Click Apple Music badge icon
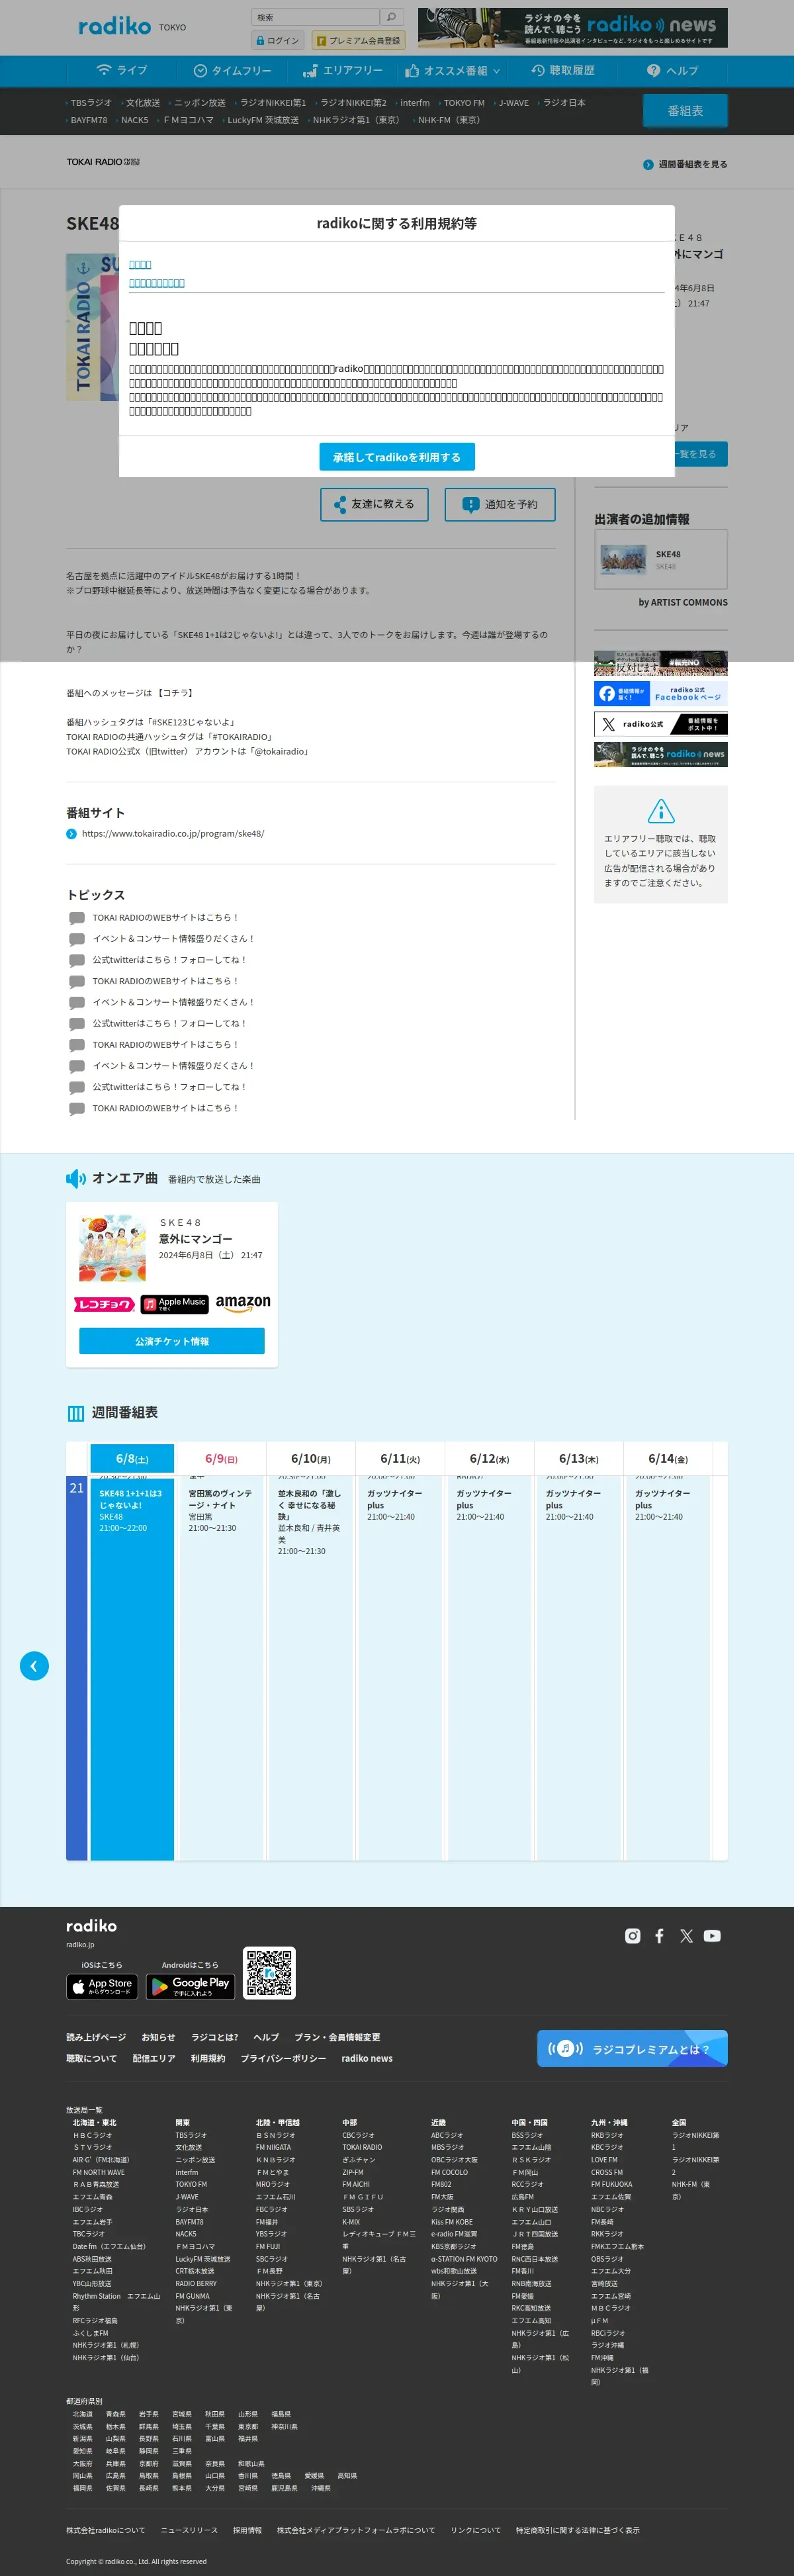 click(174, 1304)
